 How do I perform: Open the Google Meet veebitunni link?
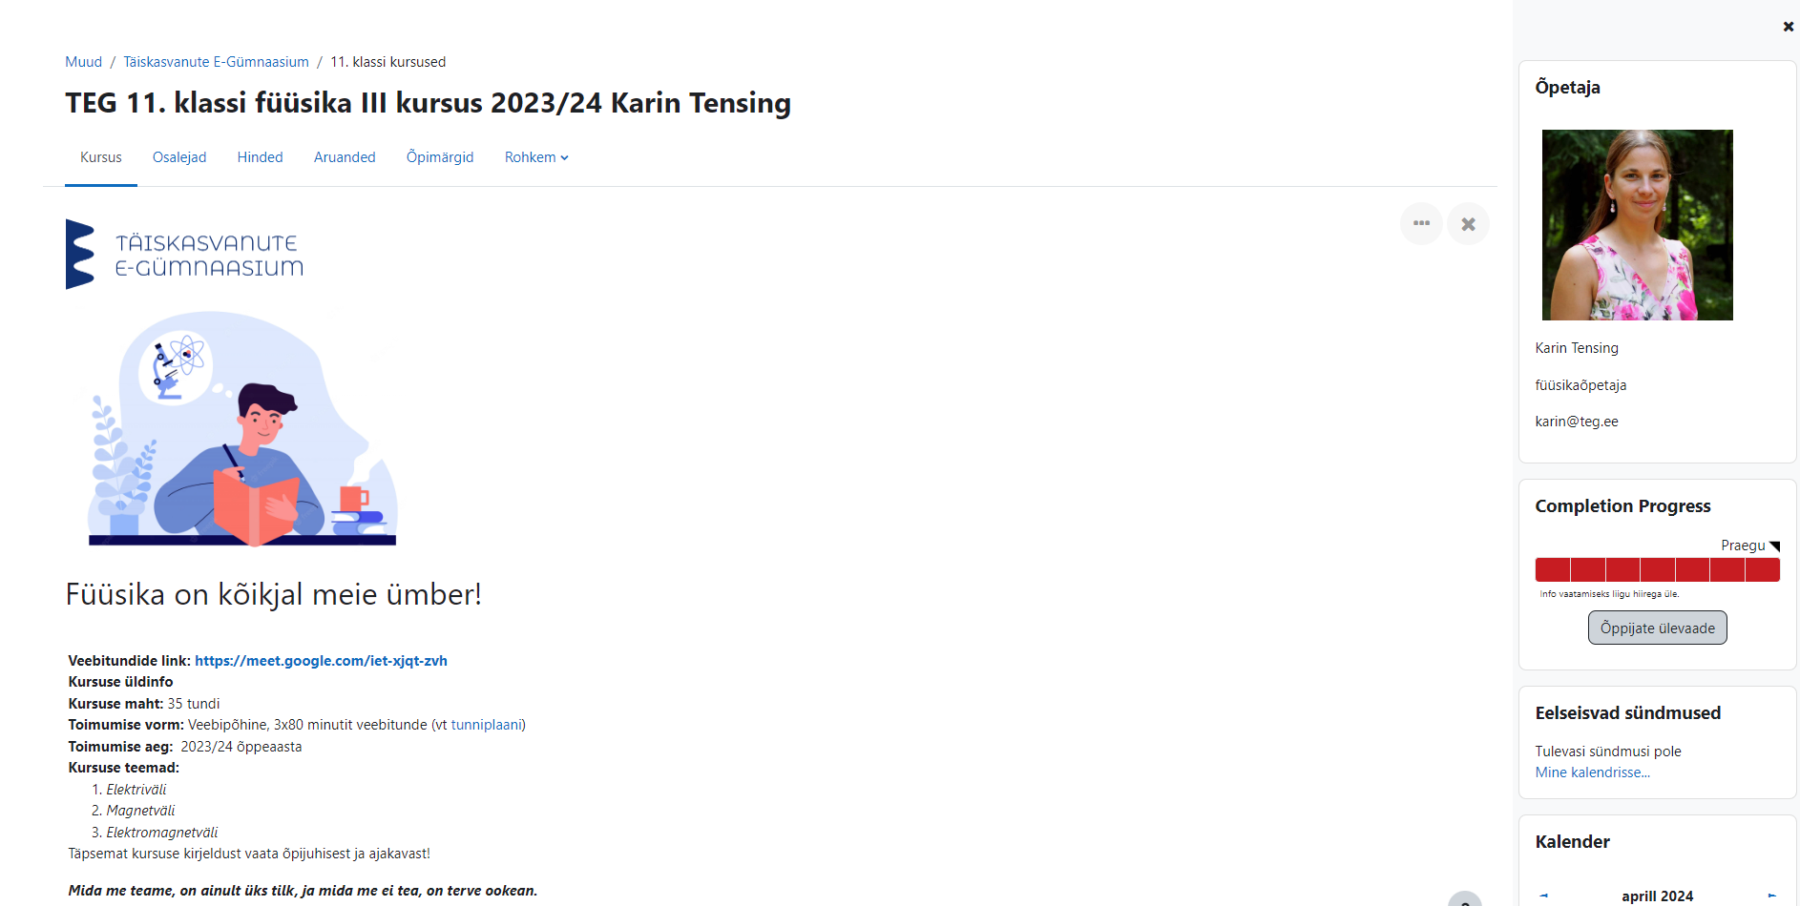click(321, 661)
